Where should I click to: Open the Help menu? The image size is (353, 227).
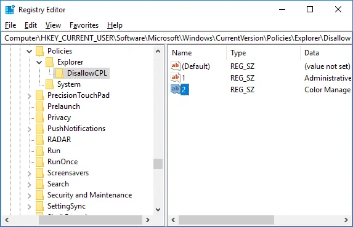[115, 25]
